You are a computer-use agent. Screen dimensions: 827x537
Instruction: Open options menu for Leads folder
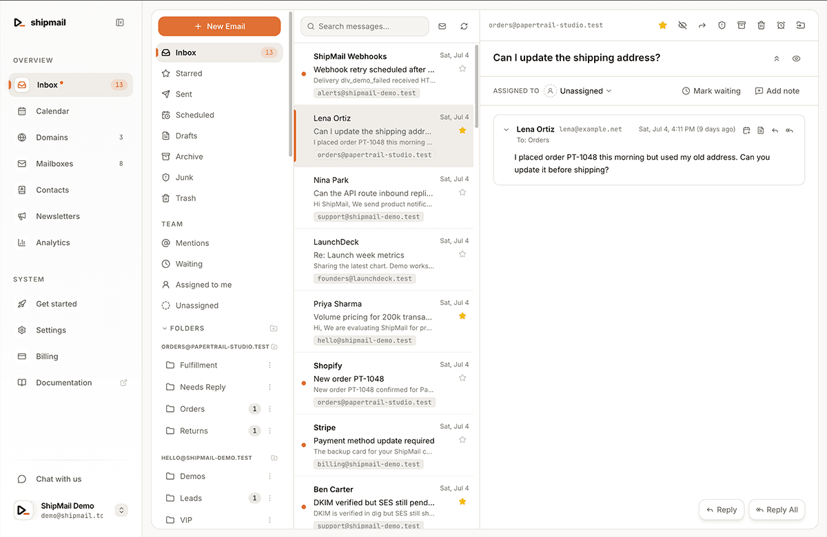269,498
